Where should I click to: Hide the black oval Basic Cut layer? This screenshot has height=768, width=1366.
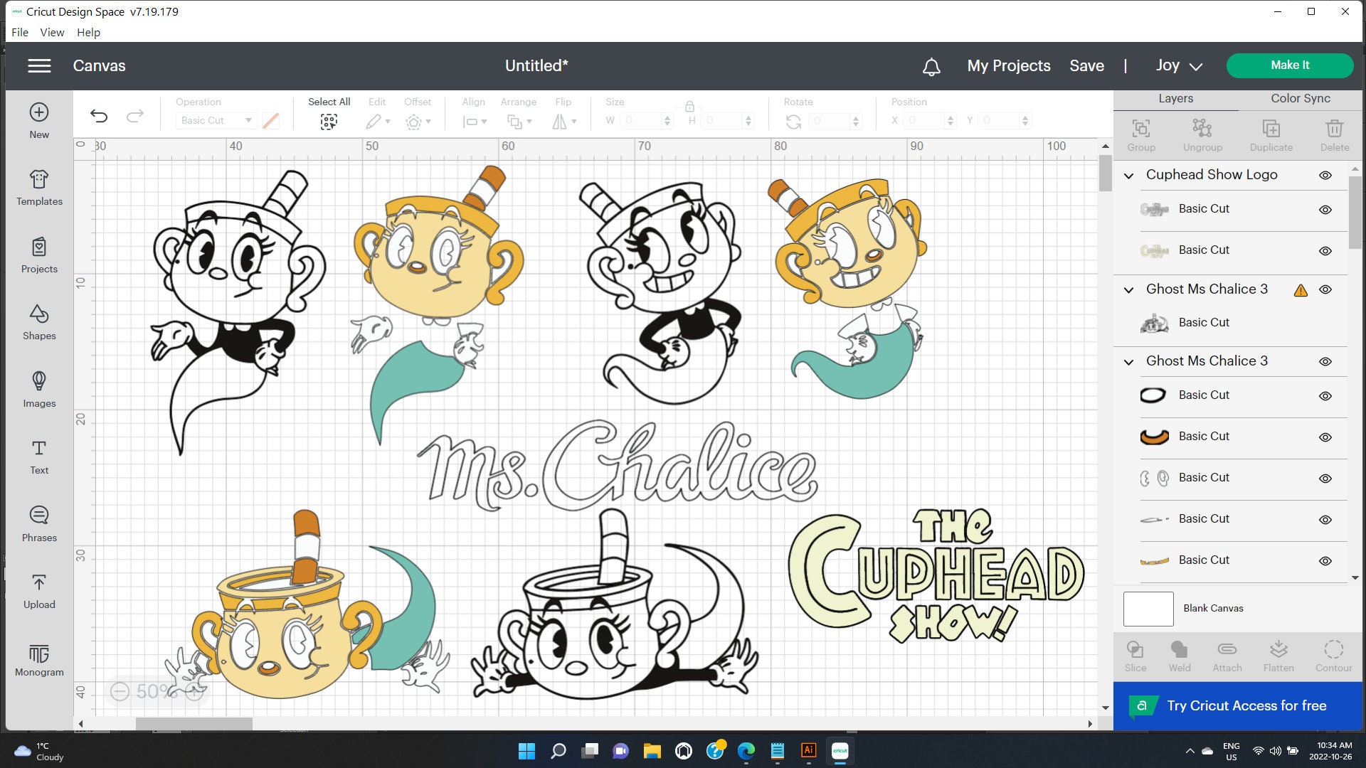[1325, 396]
